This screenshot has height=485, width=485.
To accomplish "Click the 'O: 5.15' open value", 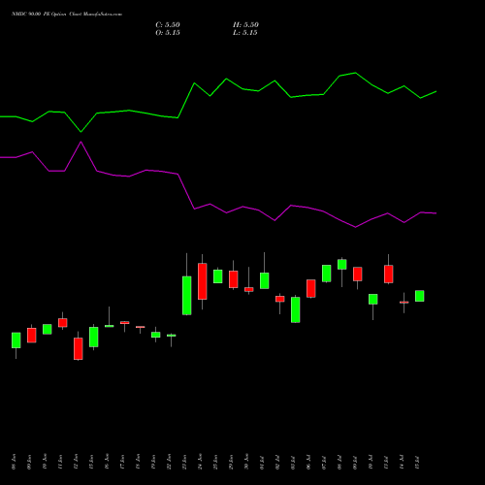I will (168, 33).
